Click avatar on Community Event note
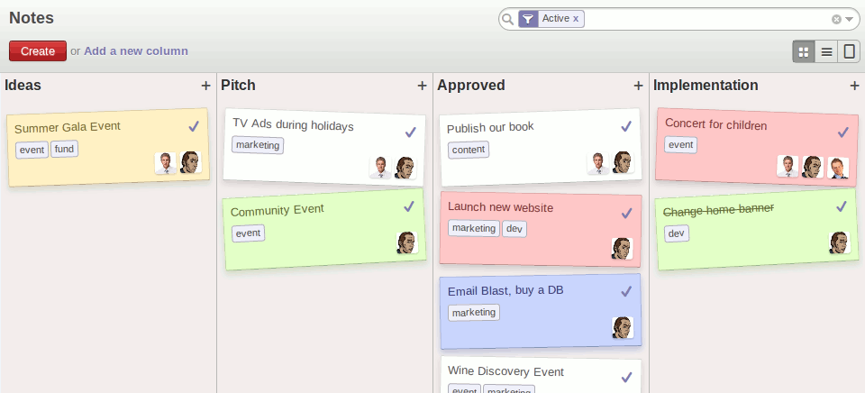Viewport: 865px width, 393px height. tap(407, 242)
